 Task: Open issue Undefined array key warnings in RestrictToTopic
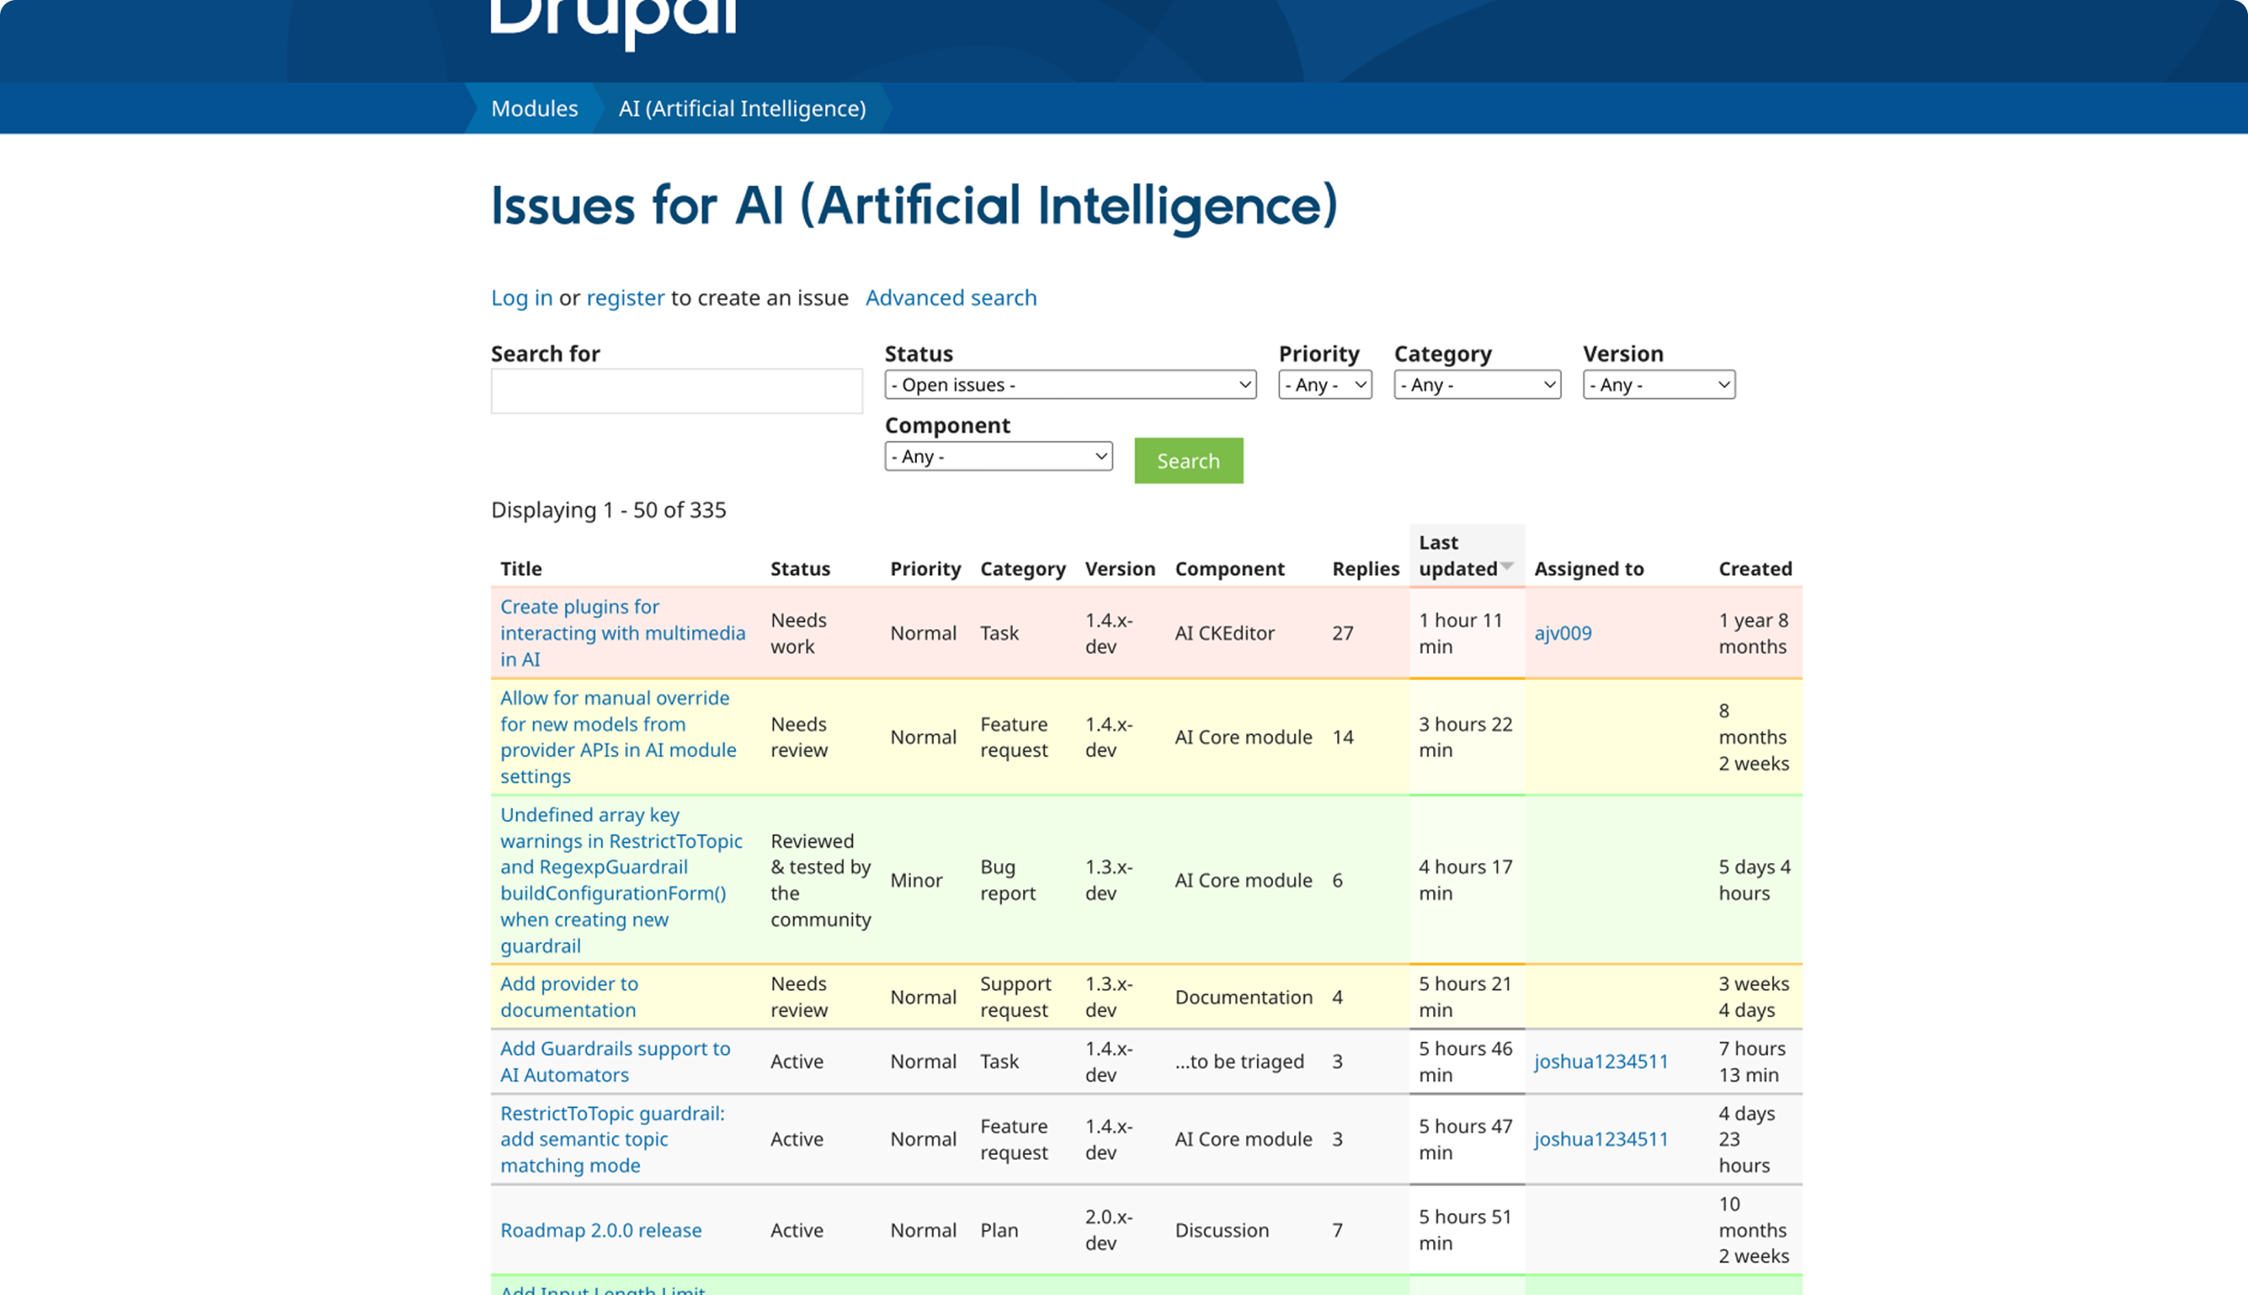[x=620, y=879]
